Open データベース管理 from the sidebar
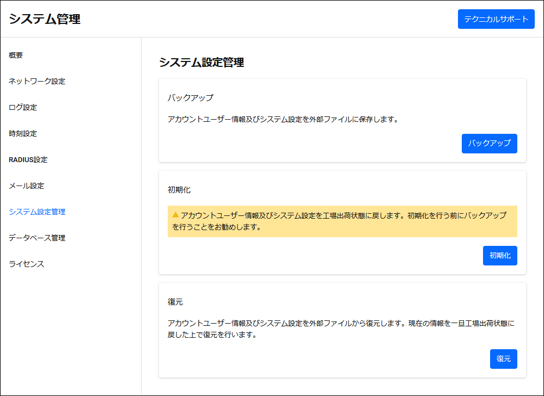The height and width of the screenshot is (396, 544). 37,238
